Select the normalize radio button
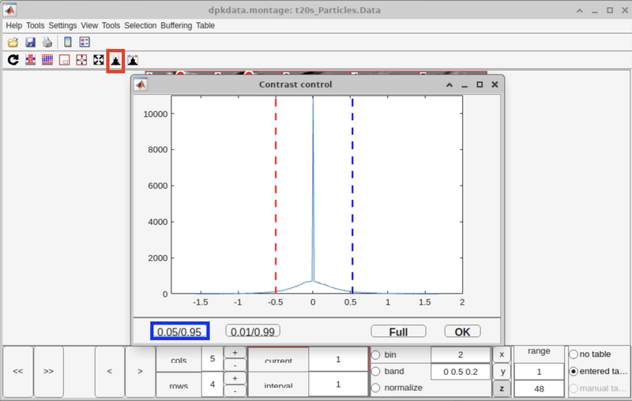This screenshot has width=632, height=401. [375, 388]
